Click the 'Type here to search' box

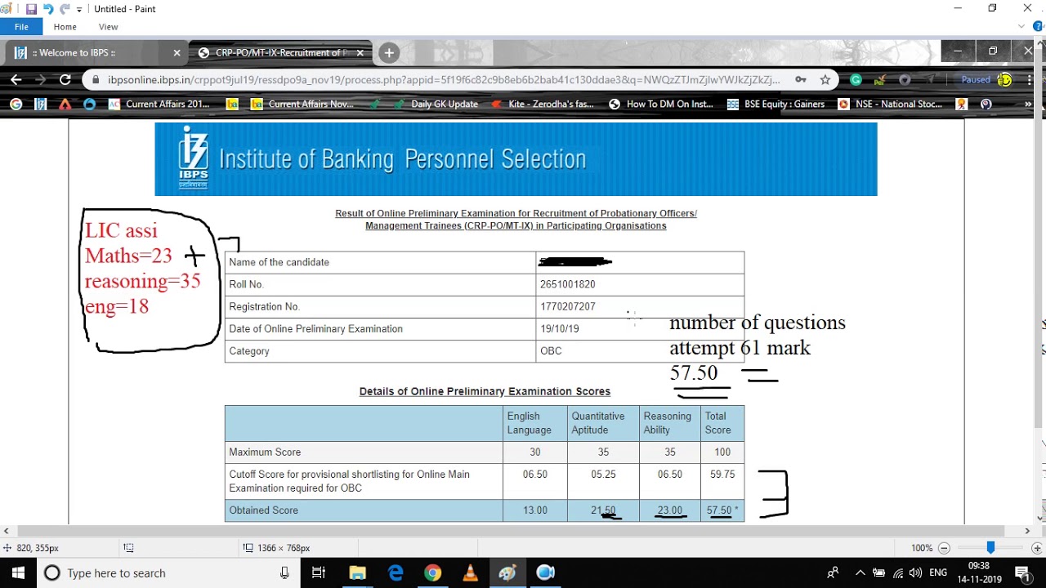click(168, 573)
